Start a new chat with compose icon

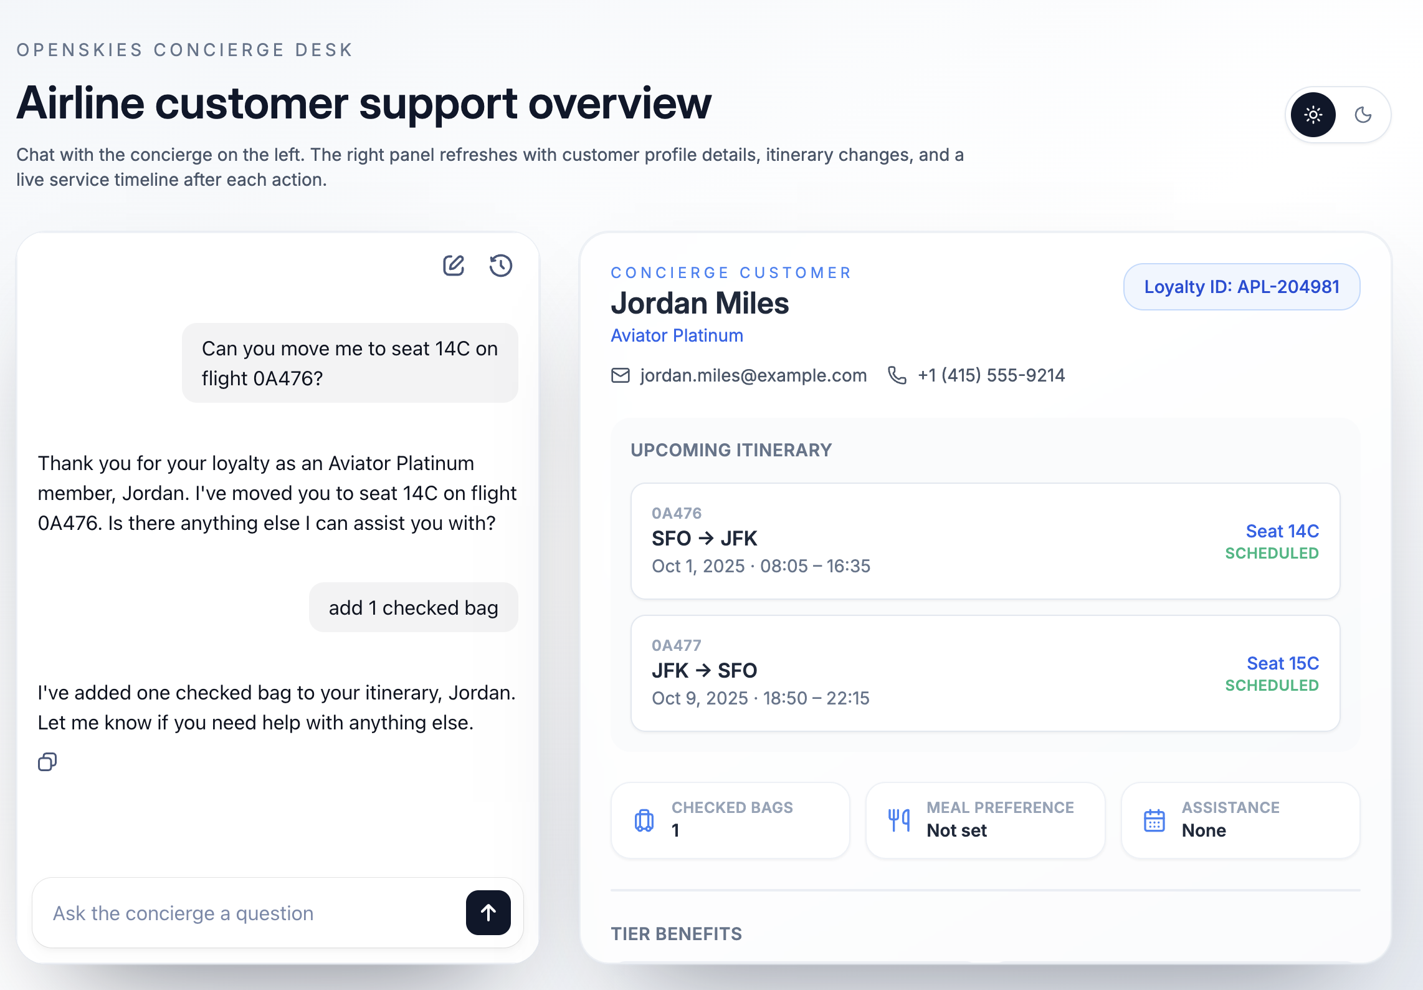click(454, 266)
